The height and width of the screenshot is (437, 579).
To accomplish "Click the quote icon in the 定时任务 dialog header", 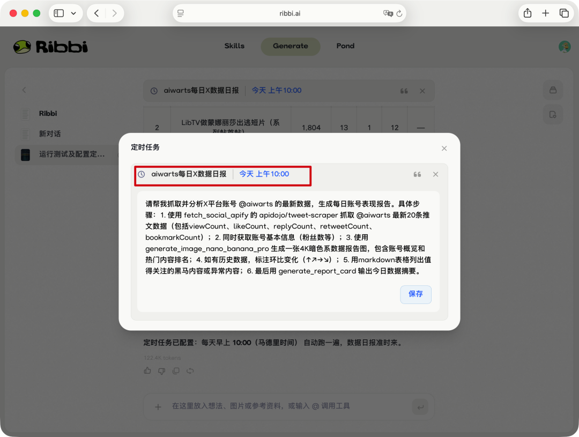I will (x=417, y=174).
